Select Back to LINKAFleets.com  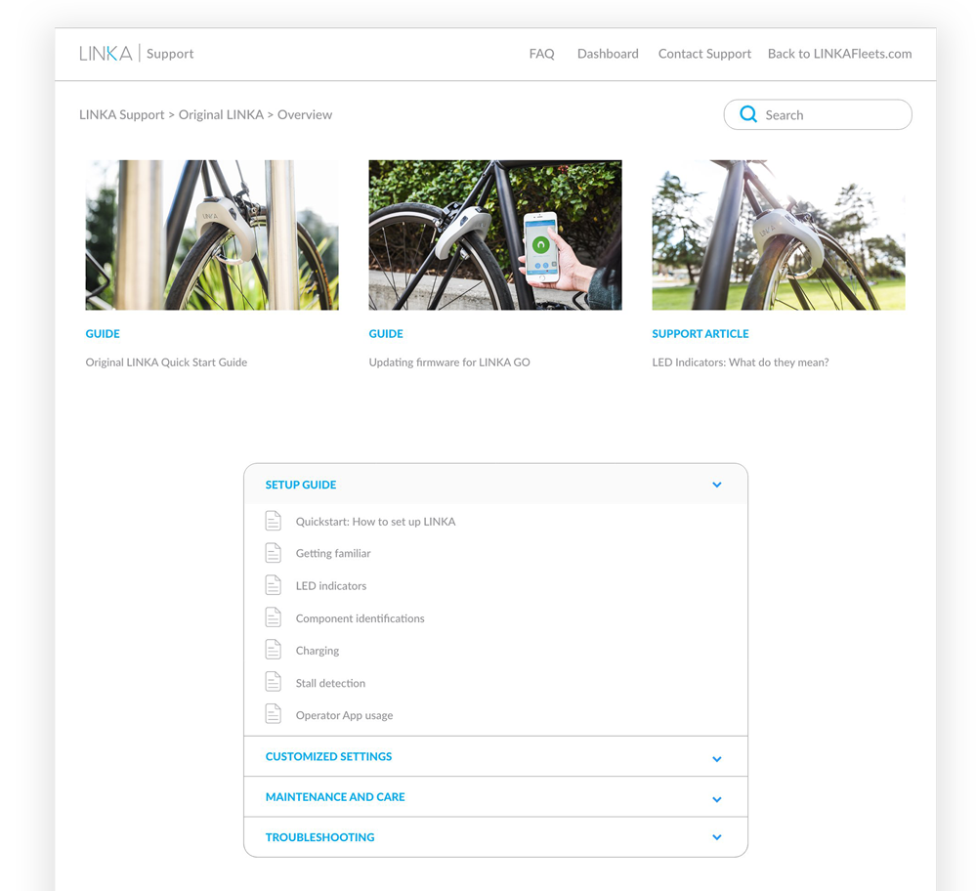tap(839, 54)
